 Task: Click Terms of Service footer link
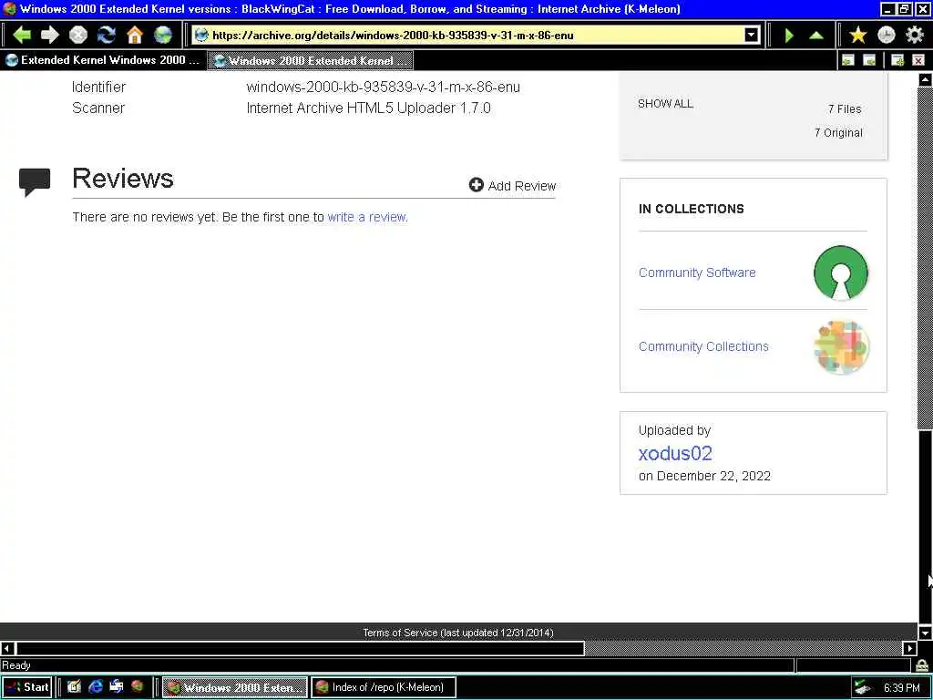tap(458, 633)
